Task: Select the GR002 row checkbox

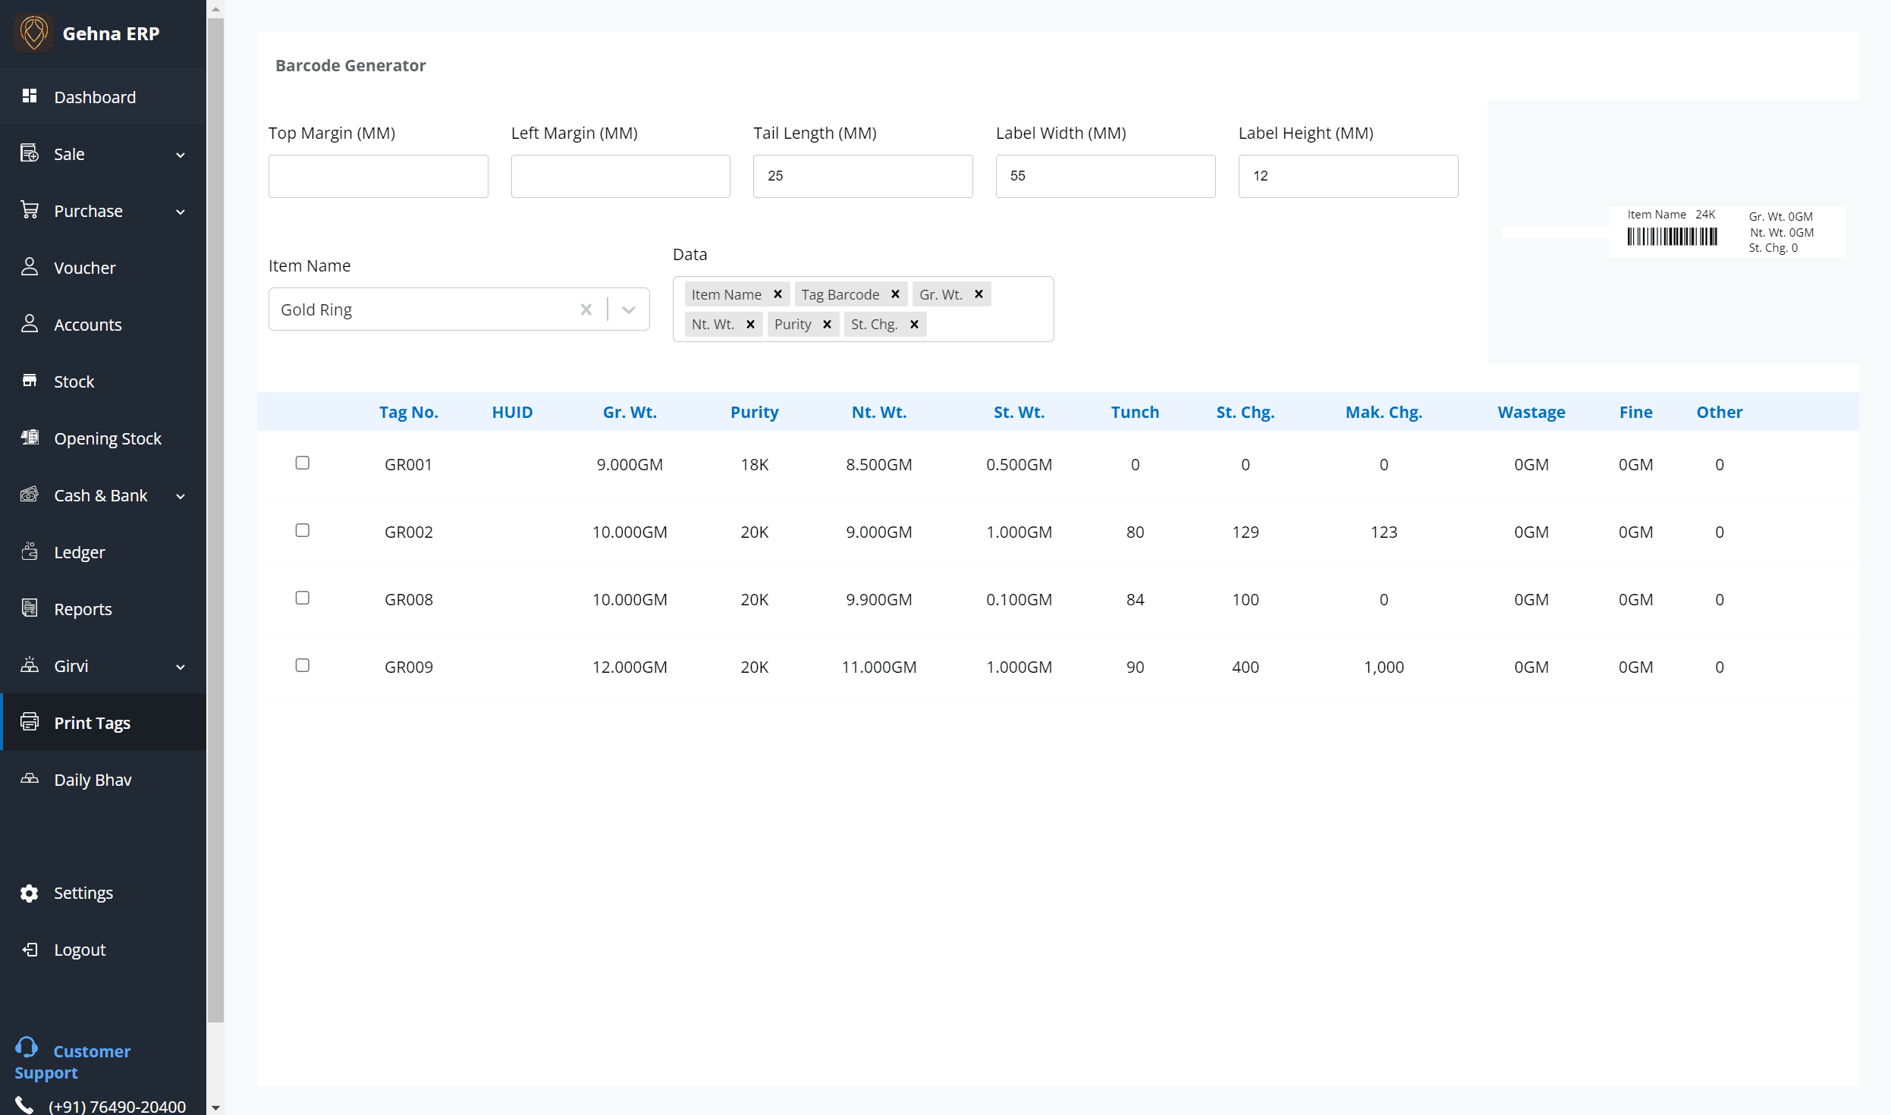Action: tap(303, 530)
